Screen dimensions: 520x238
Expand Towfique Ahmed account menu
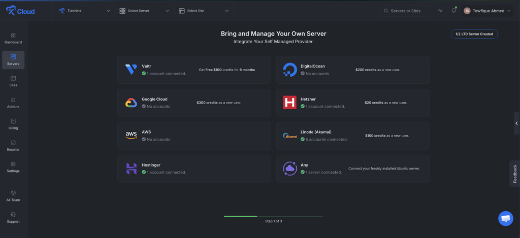tap(487, 11)
